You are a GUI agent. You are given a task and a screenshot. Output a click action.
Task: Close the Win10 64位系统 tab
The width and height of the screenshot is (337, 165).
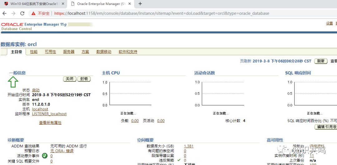tap(63, 4)
